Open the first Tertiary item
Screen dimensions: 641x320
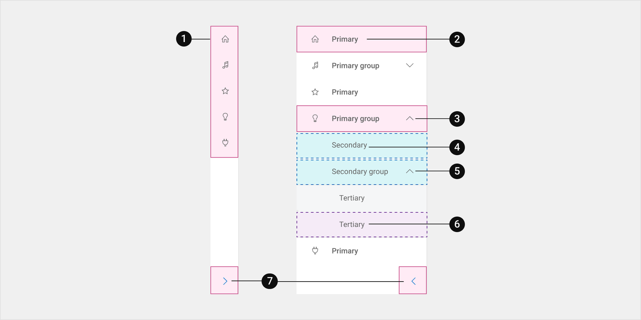pyautogui.click(x=362, y=198)
